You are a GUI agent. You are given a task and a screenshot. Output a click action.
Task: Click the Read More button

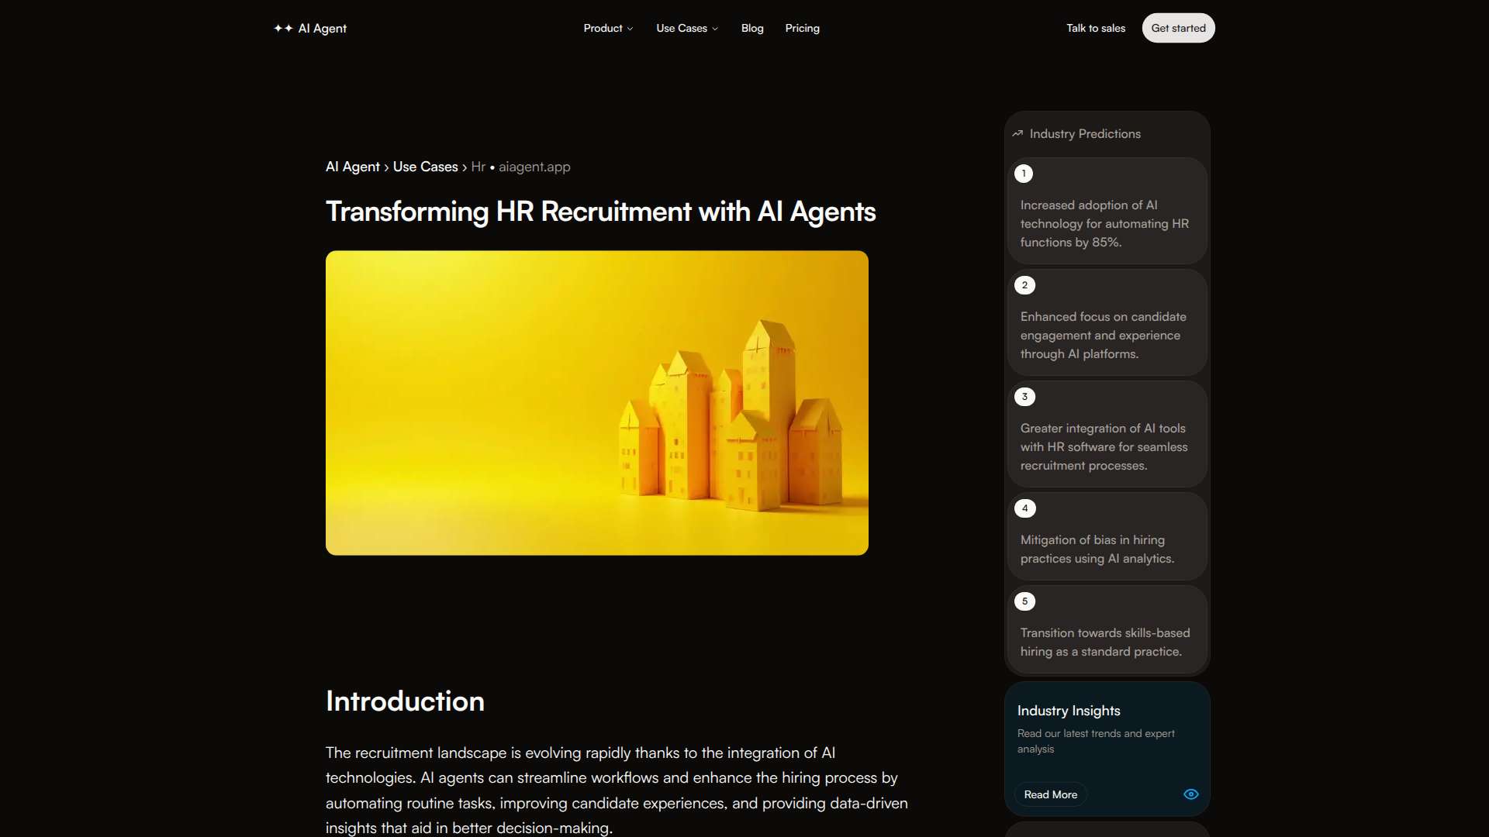pos(1050,794)
